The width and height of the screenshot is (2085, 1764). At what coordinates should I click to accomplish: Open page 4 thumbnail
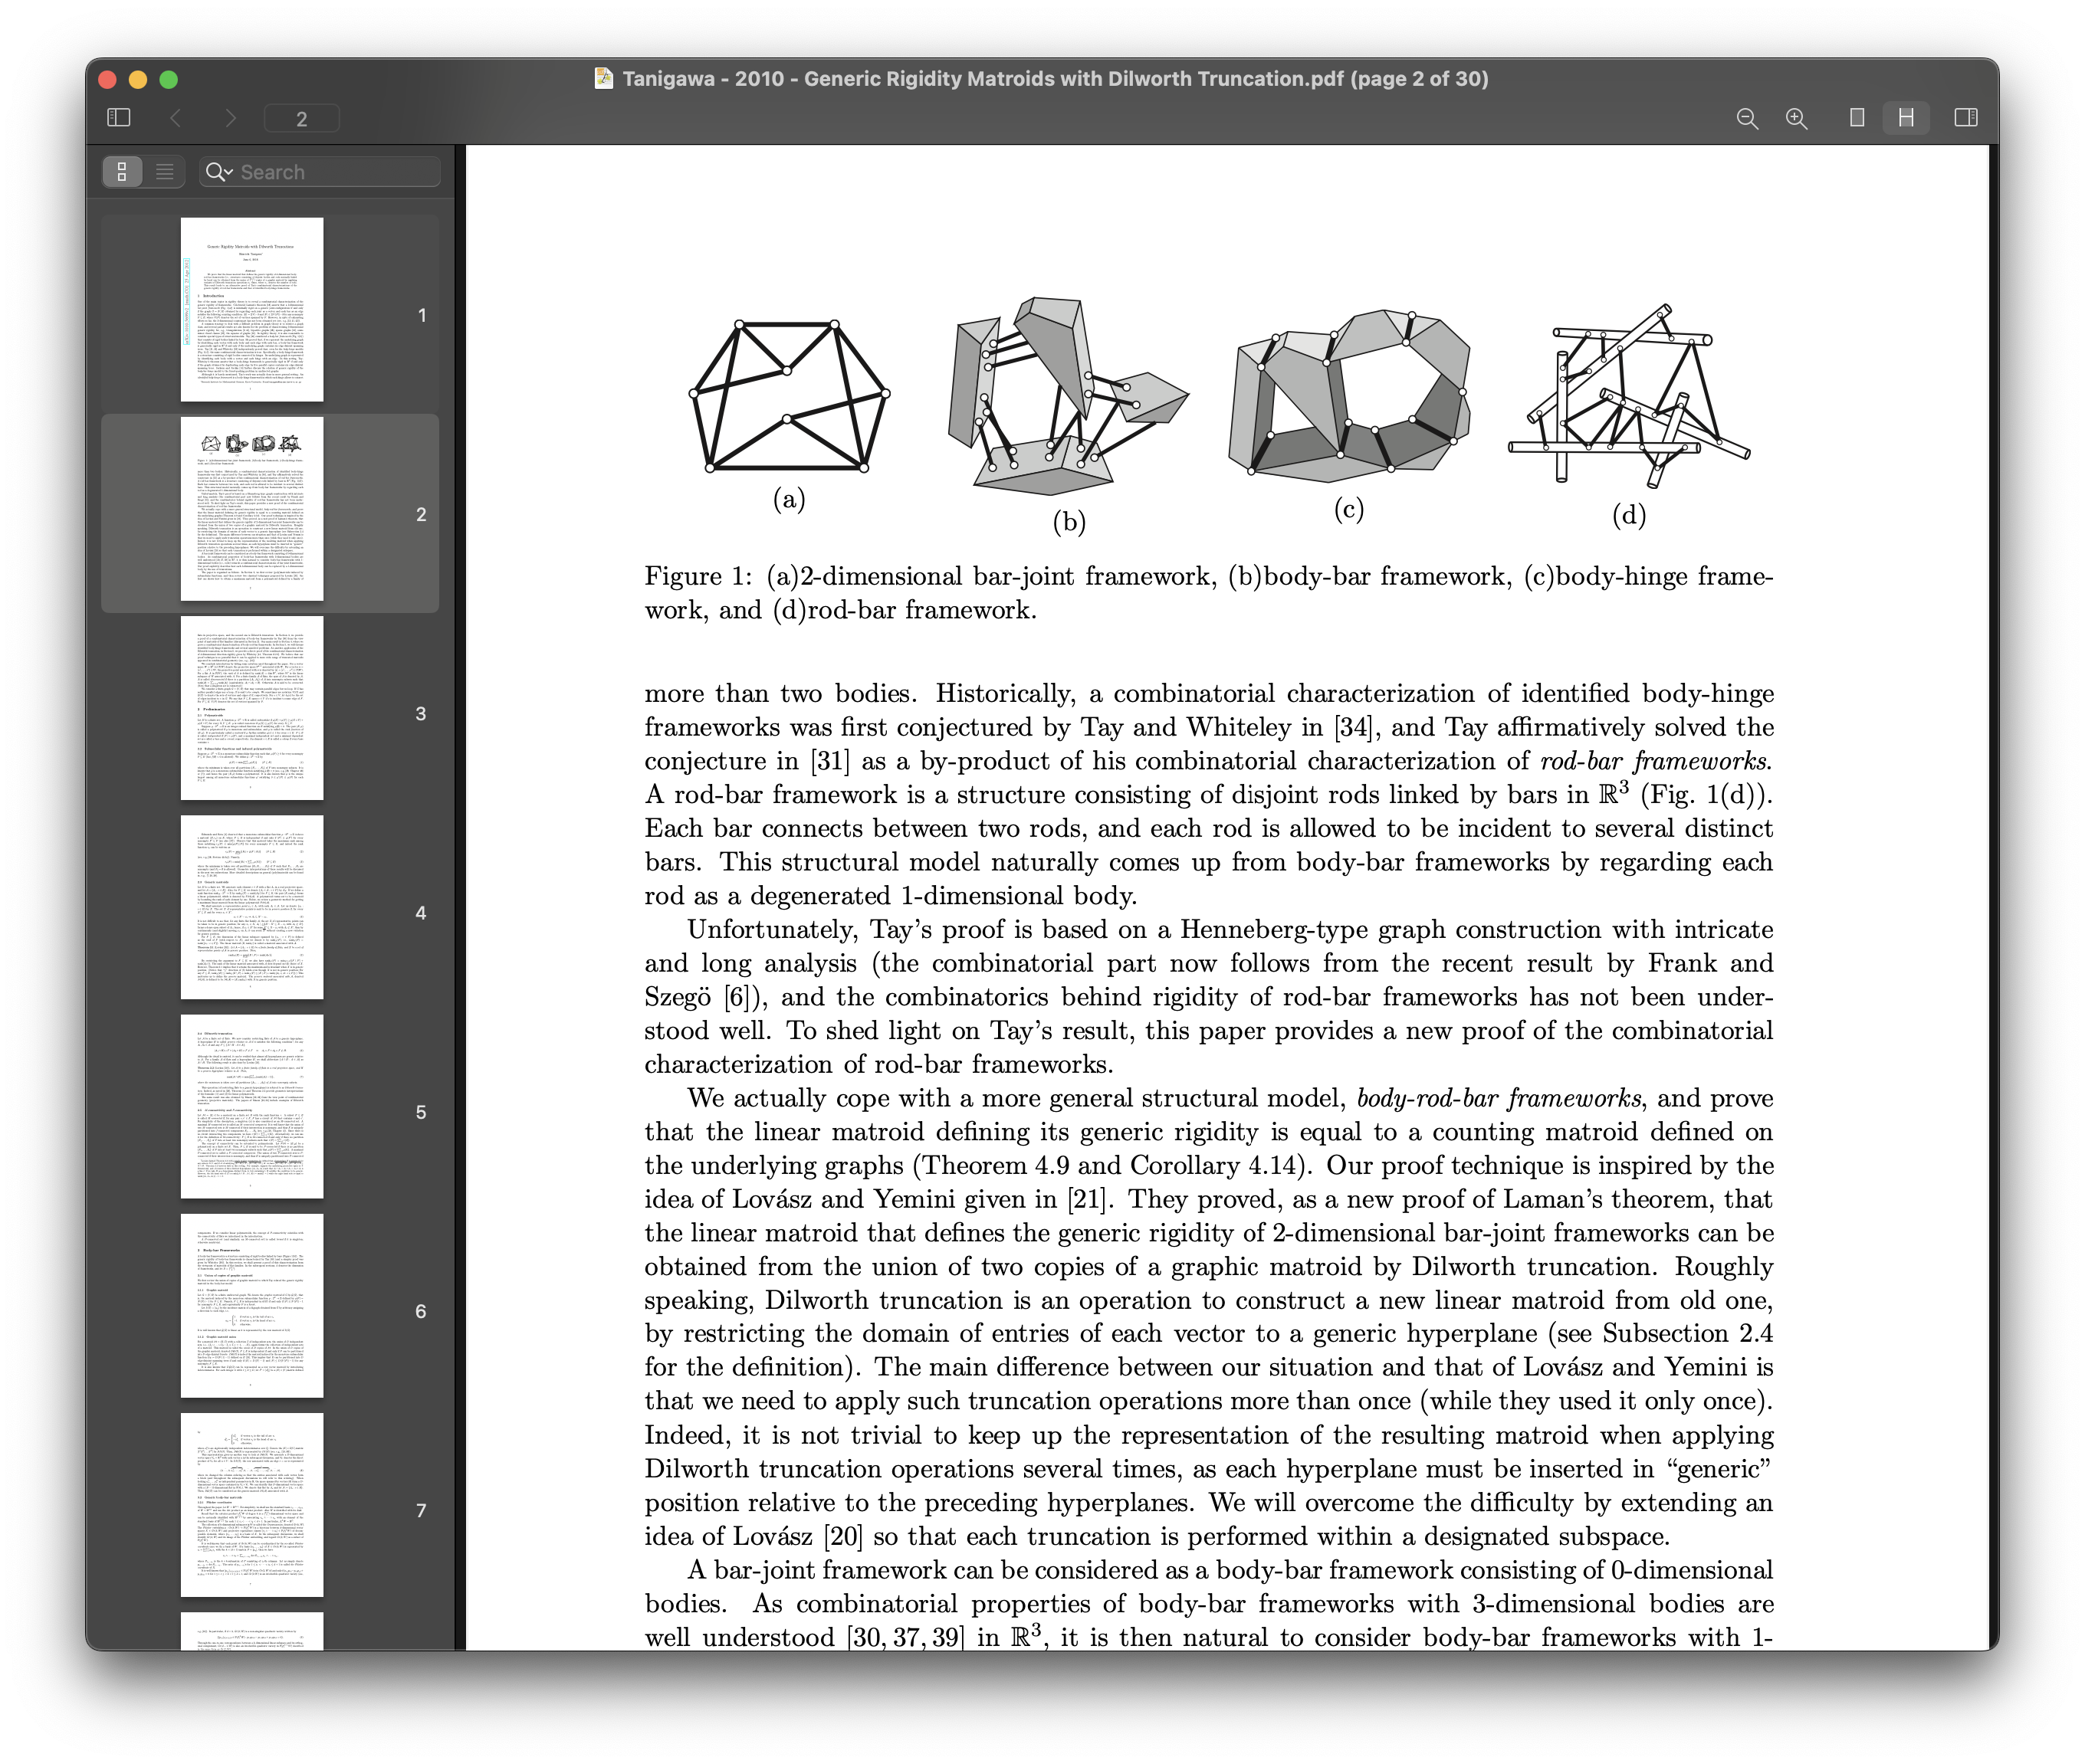(x=252, y=907)
